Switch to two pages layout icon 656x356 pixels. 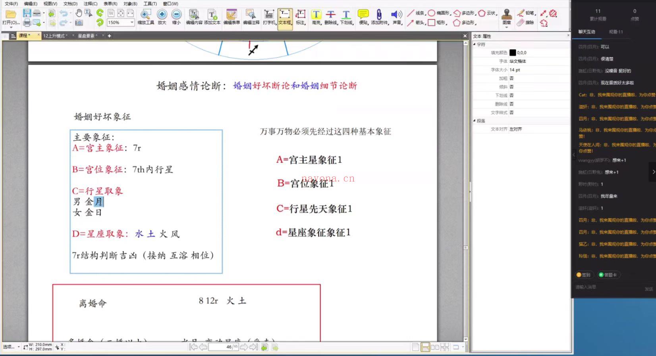(435, 347)
